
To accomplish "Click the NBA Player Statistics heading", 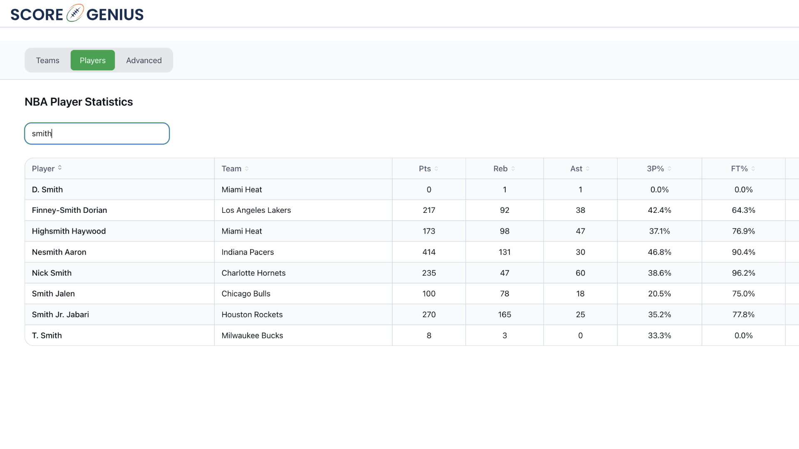I will pyautogui.click(x=79, y=101).
